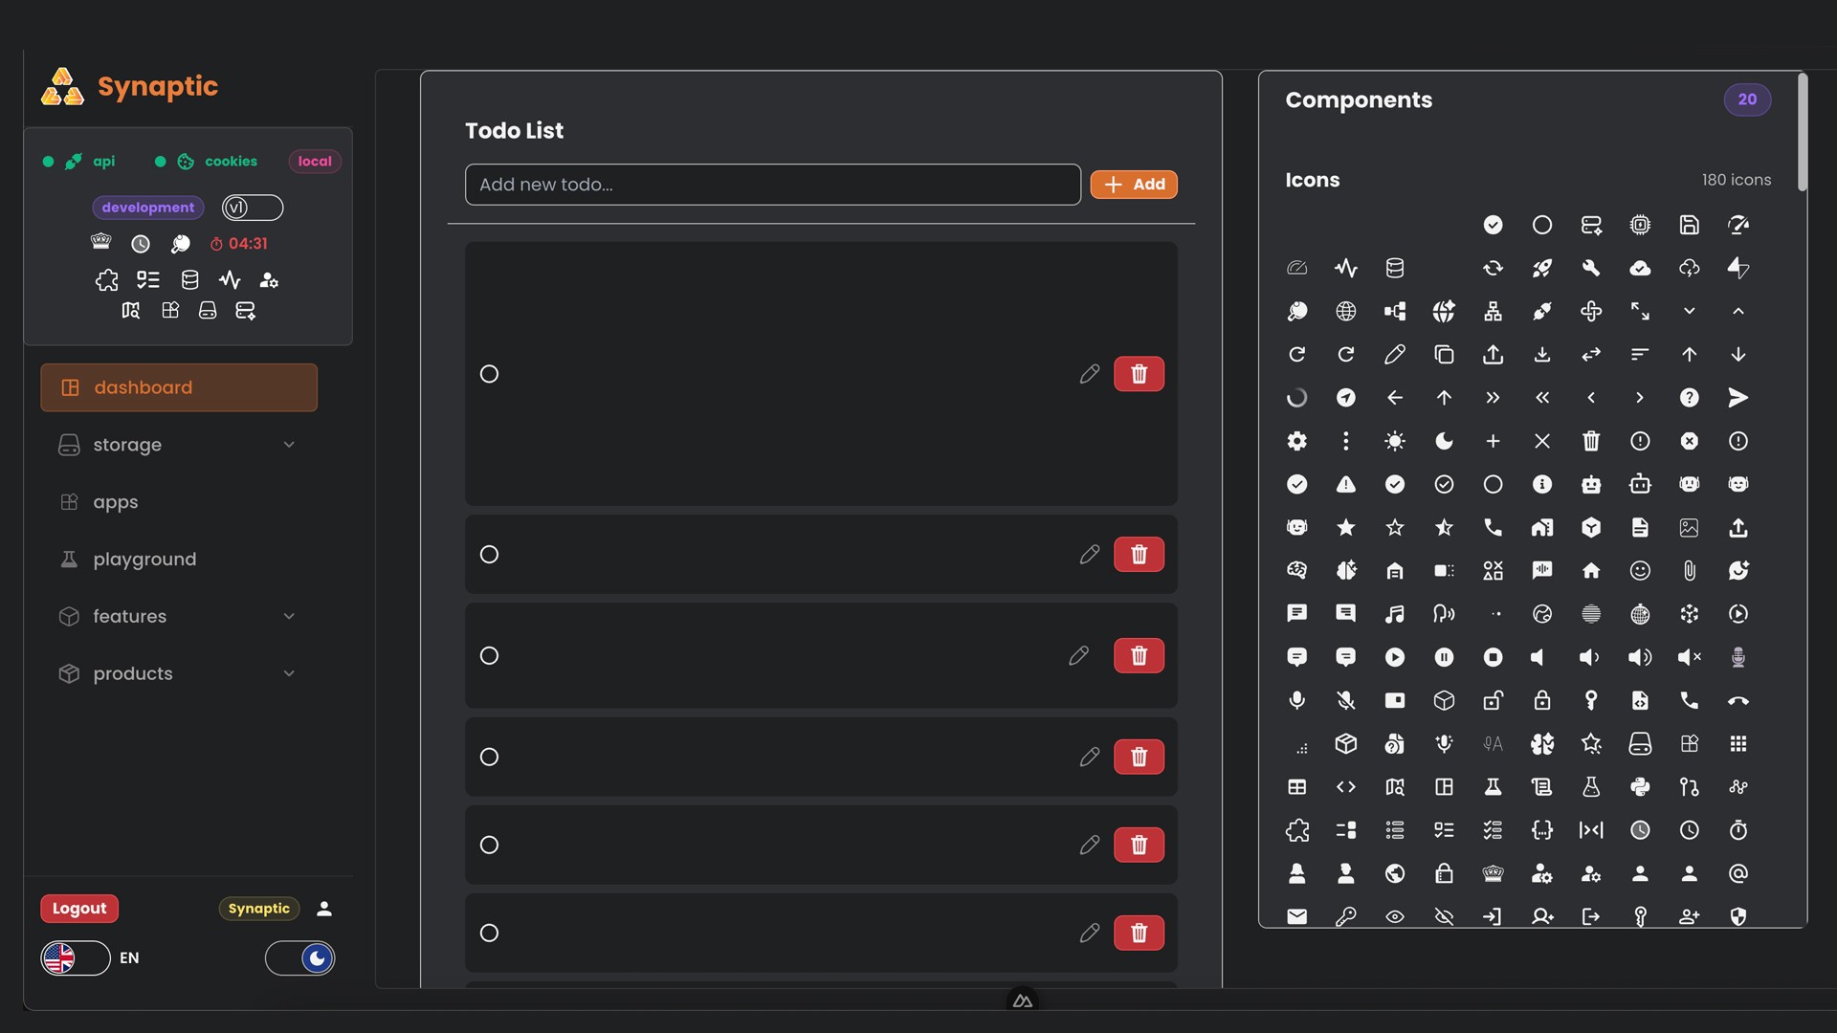Open the dashboard menu item

coord(179,387)
